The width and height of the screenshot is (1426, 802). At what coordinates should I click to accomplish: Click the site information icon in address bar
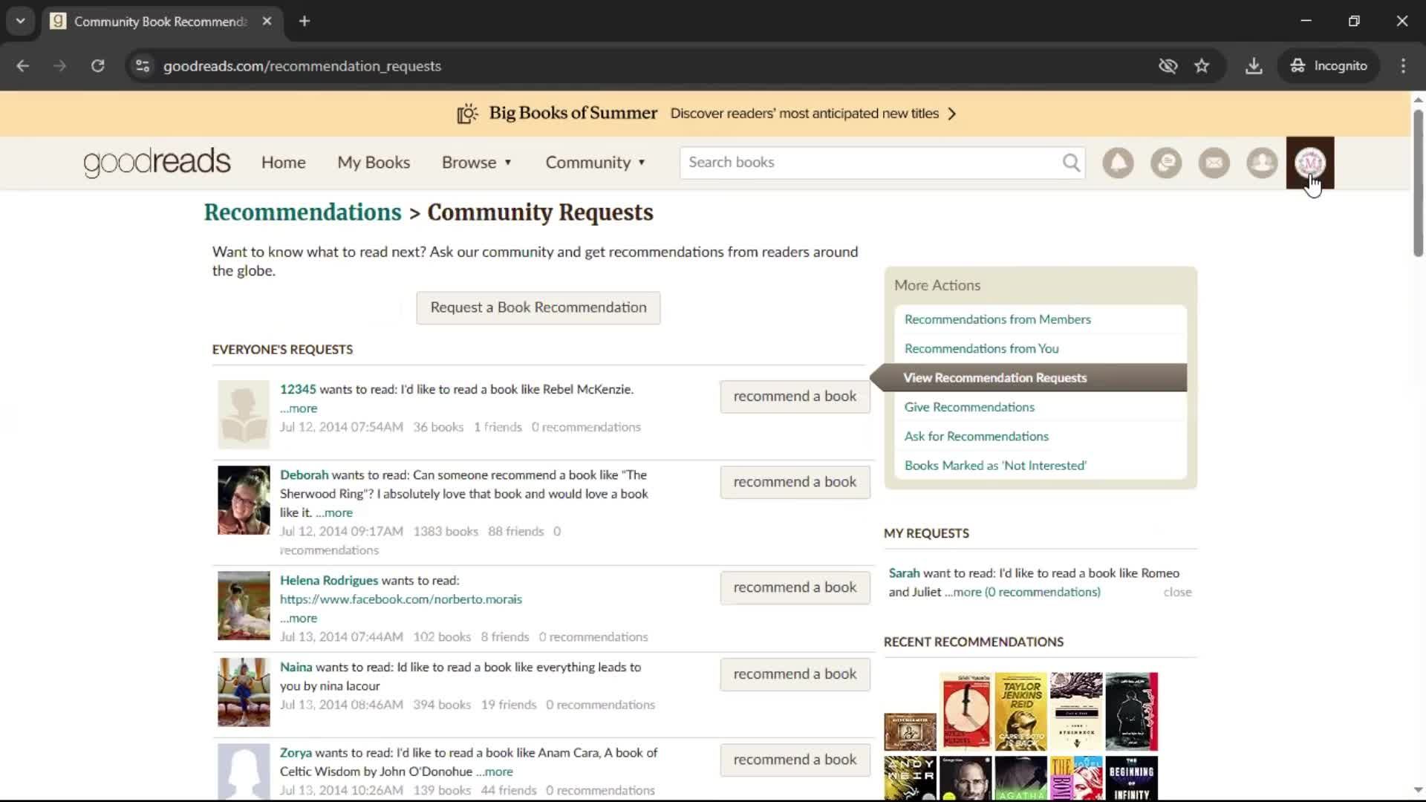(143, 66)
